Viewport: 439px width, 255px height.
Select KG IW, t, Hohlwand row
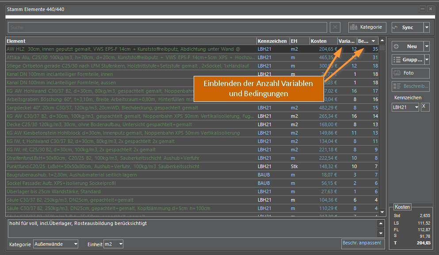[192, 141]
